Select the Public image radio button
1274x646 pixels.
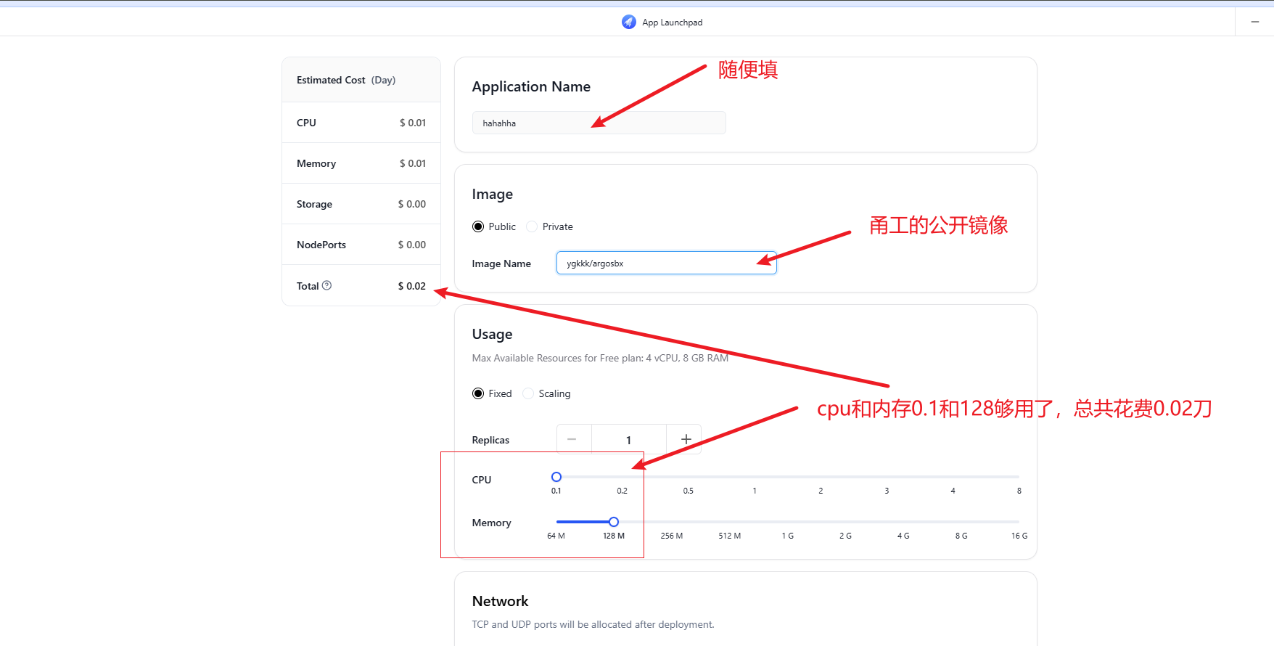coord(478,226)
